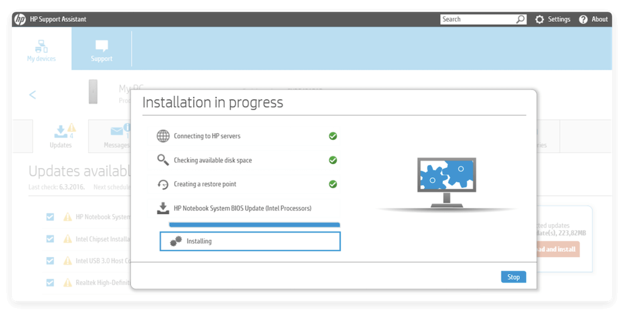Click the HP logo icon

click(x=20, y=19)
